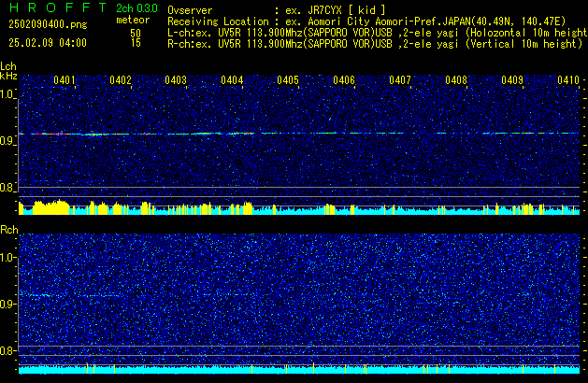Viewport: 588px width, 383px height.
Task: Click the timestamp 25.02.09 04:00
Action: [x=48, y=43]
